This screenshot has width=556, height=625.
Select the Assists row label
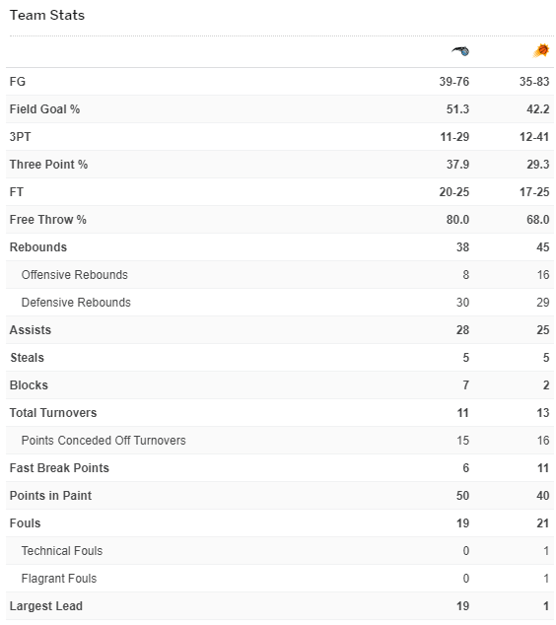click(31, 330)
